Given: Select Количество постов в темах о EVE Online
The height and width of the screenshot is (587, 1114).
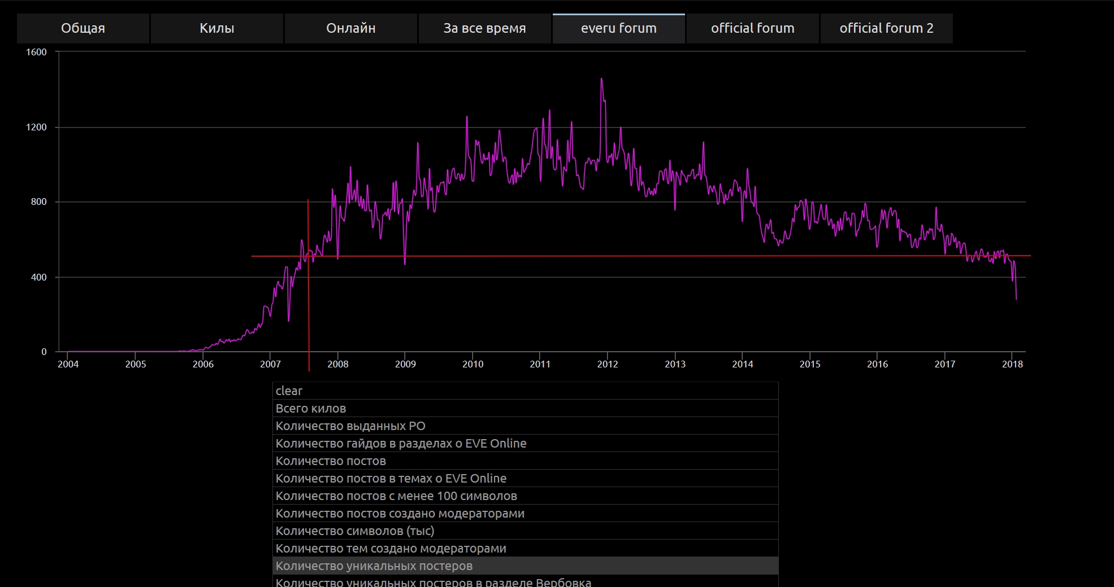Looking at the screenshot, I should tap(526, 478).
